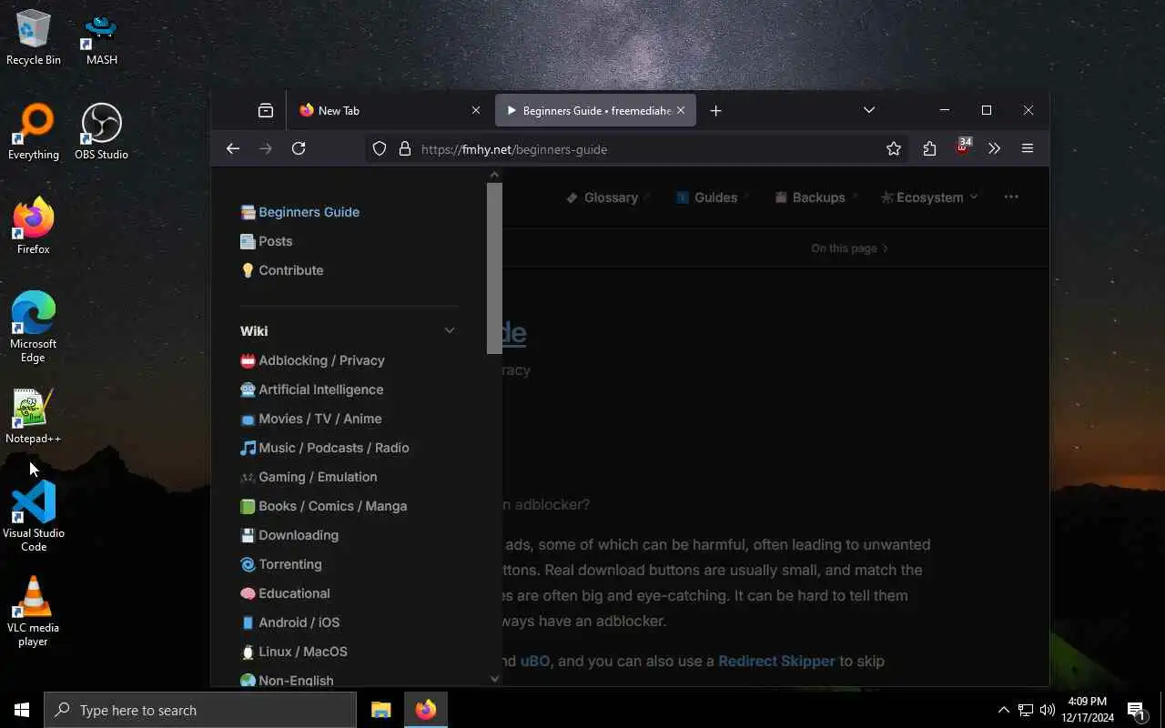Screen dimensions: 1165x728
Task: Launch OBS Studio from desktop
Action: click(101, 132)
